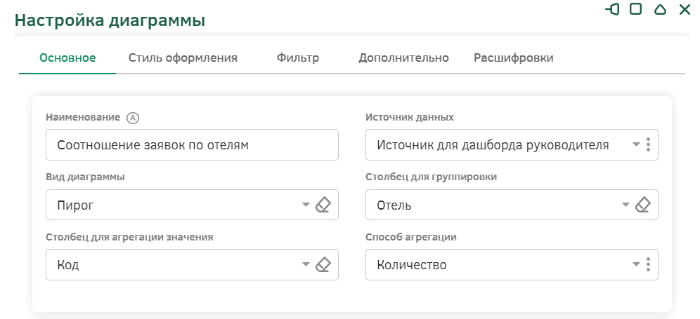The width and height of the screenshot is (700, 319).
Task: Expand the Источник данных dropdown arrow
Action: [x=636, y=145]
